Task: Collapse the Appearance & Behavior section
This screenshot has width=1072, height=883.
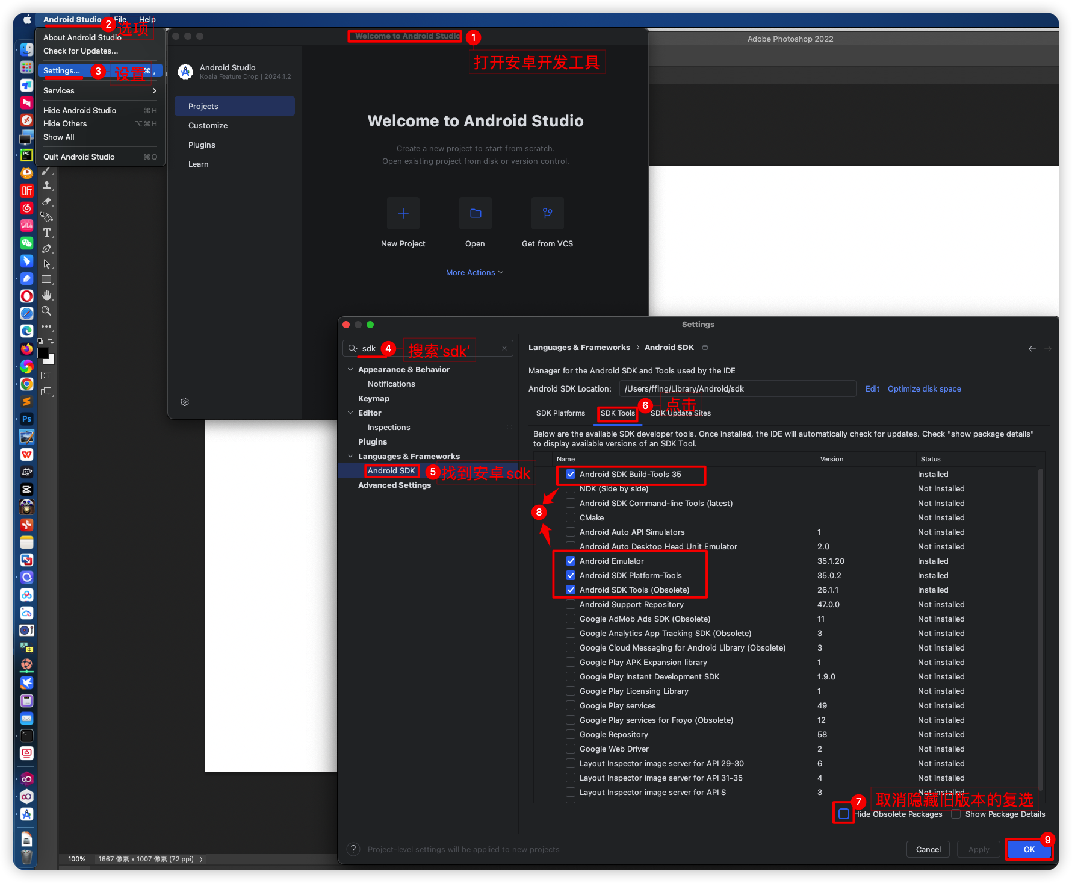Action: [350, 370]
